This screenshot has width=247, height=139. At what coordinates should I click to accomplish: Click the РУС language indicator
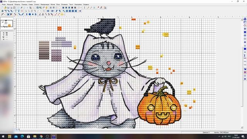pyautogui.click(x=229, y=136)
